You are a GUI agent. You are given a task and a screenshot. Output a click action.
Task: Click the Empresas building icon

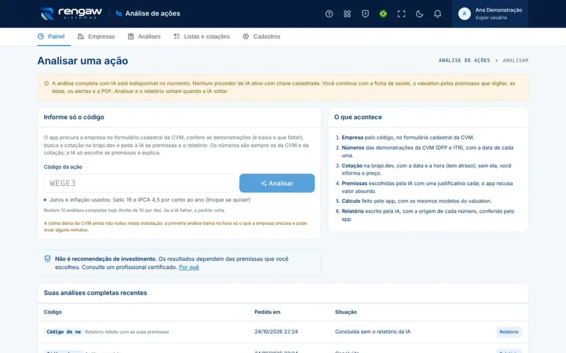tap(81, 36)
